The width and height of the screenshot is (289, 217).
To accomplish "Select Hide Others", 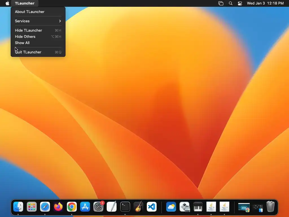I will pos(38,36).
